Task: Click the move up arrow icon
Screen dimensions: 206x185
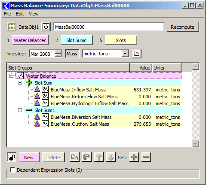Action: [x=99, y=157]
